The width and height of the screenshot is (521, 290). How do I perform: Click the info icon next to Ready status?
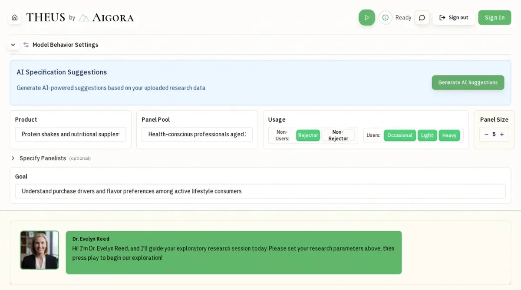386,17
